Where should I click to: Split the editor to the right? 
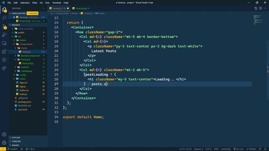(x=261, y=8)
